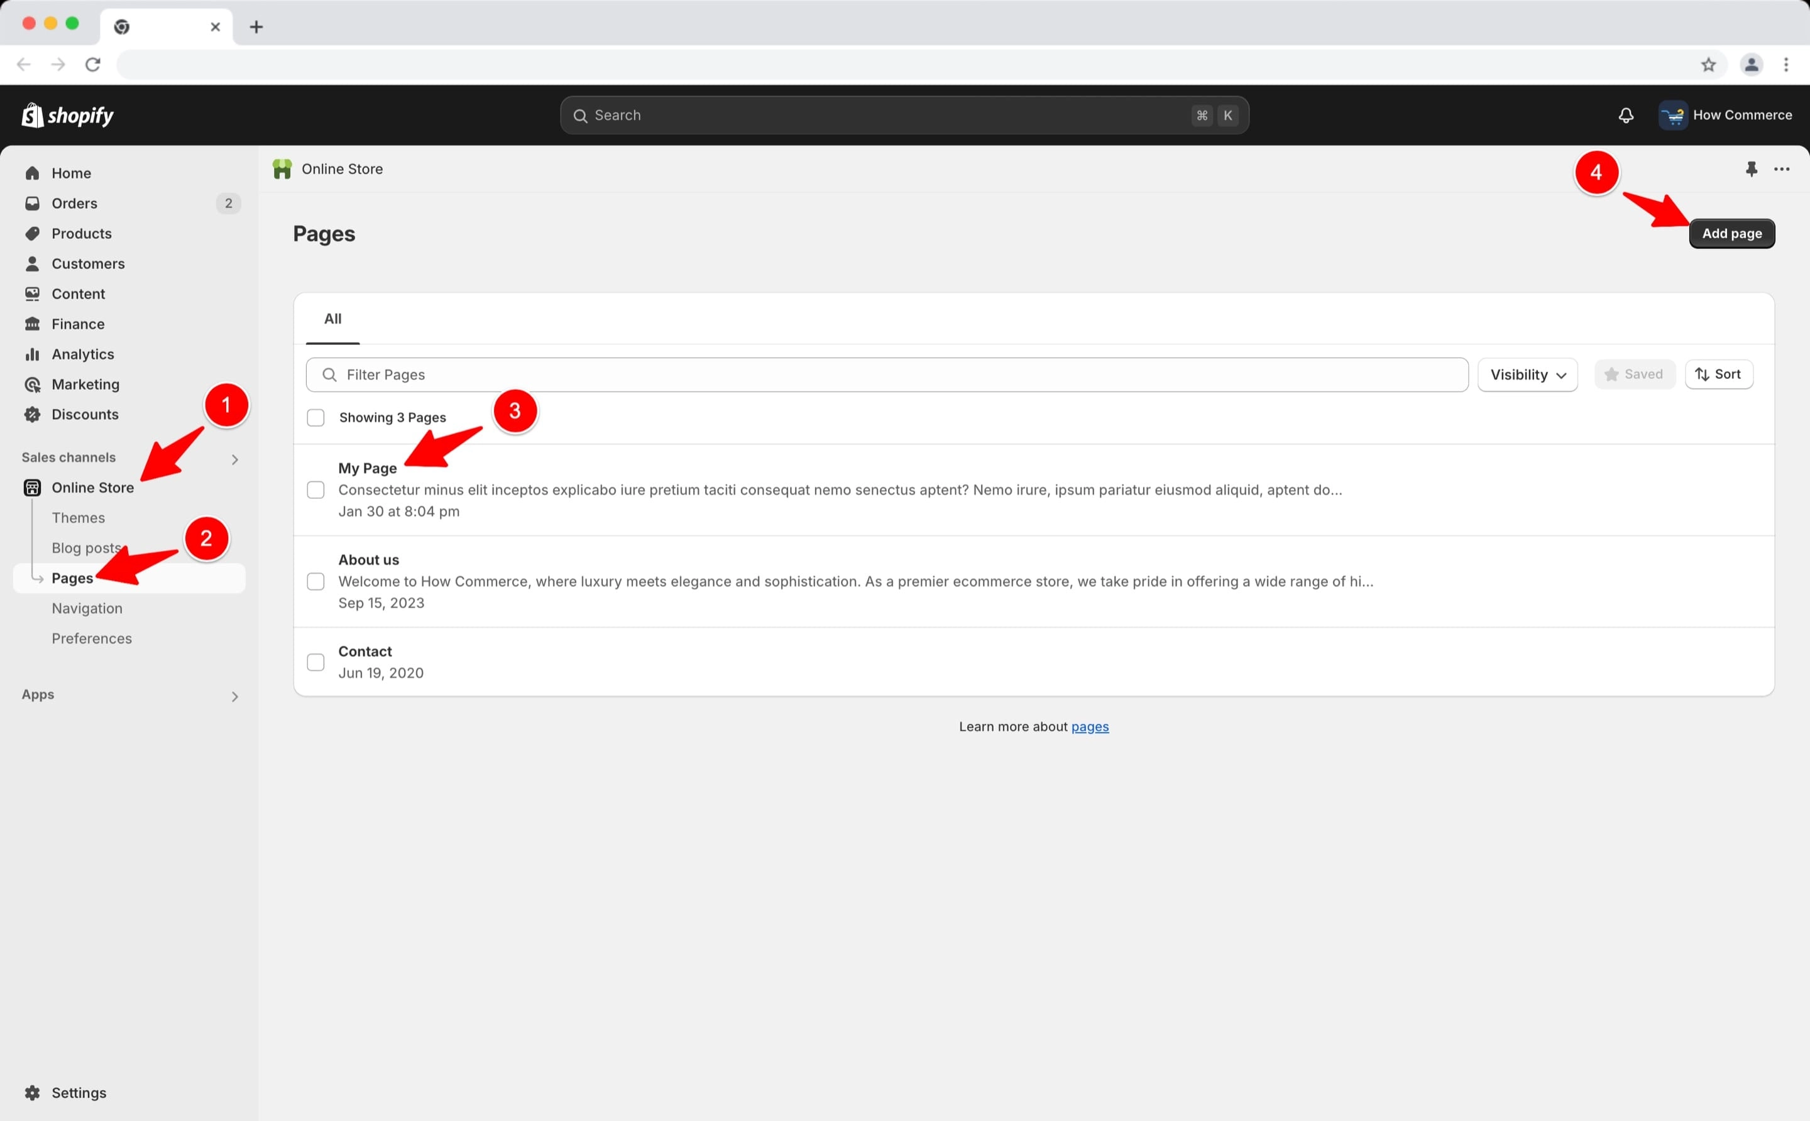Viewport: 1810px width, 1121px height.
Task: Bookmark this page with star icon
Action: [x=1708, y=65]
